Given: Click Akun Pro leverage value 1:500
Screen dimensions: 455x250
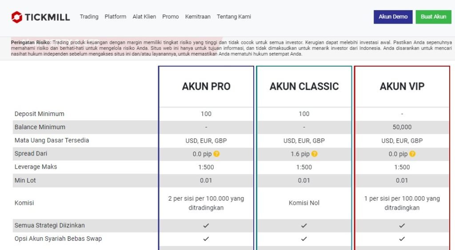Looking at the screenshot, I should point(206,167).
